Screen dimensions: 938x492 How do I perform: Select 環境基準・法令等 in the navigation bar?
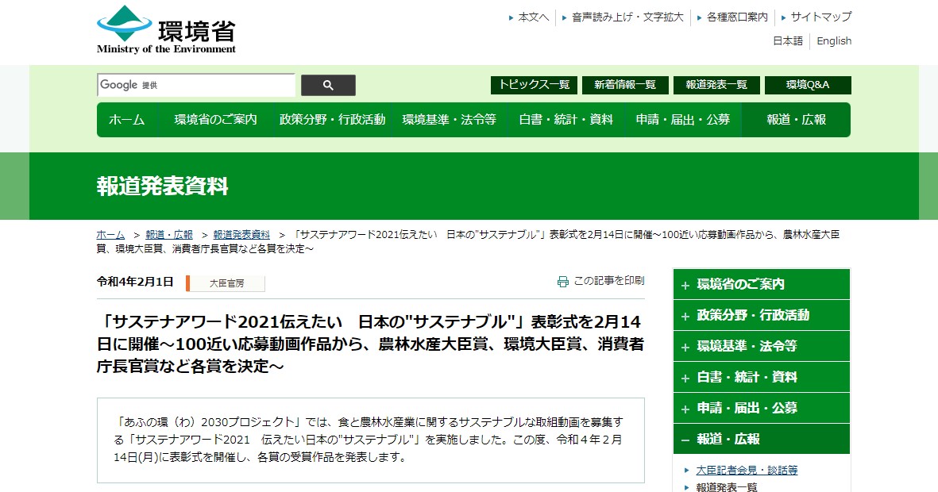(450, 121)
